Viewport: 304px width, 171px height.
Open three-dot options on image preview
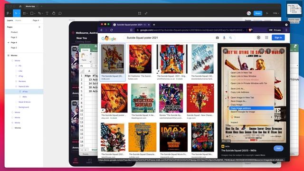tap(268, 51)
